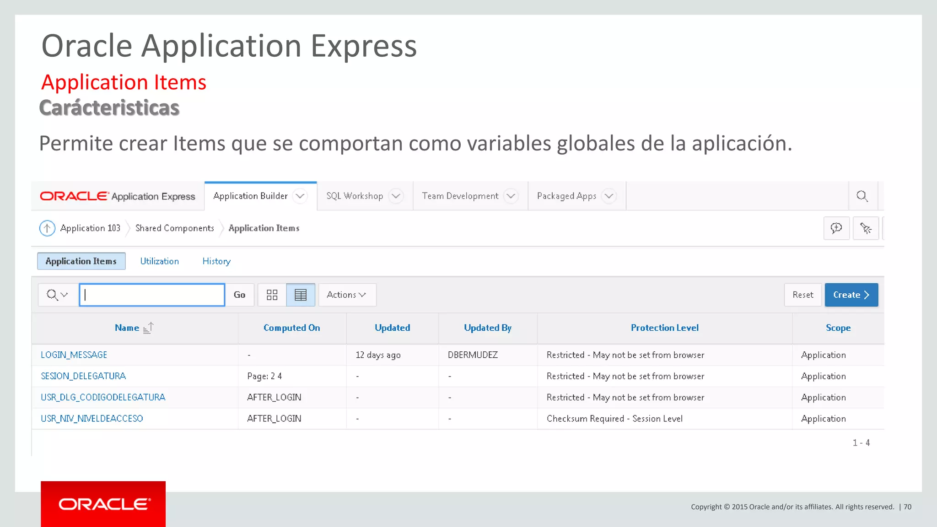Screen dimensions: 937x527
Task: Expand the Team Development dropdown arrow
Action: [x=511, y=196]
